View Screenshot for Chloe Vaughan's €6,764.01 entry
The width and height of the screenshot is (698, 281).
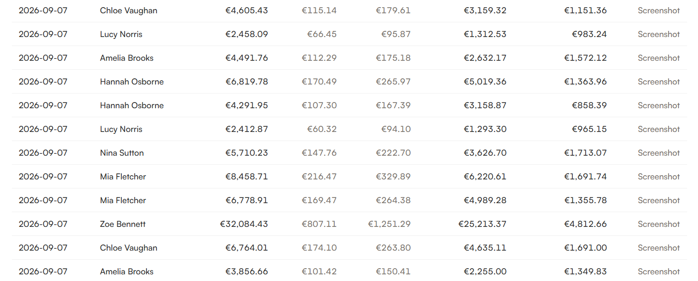659,248
